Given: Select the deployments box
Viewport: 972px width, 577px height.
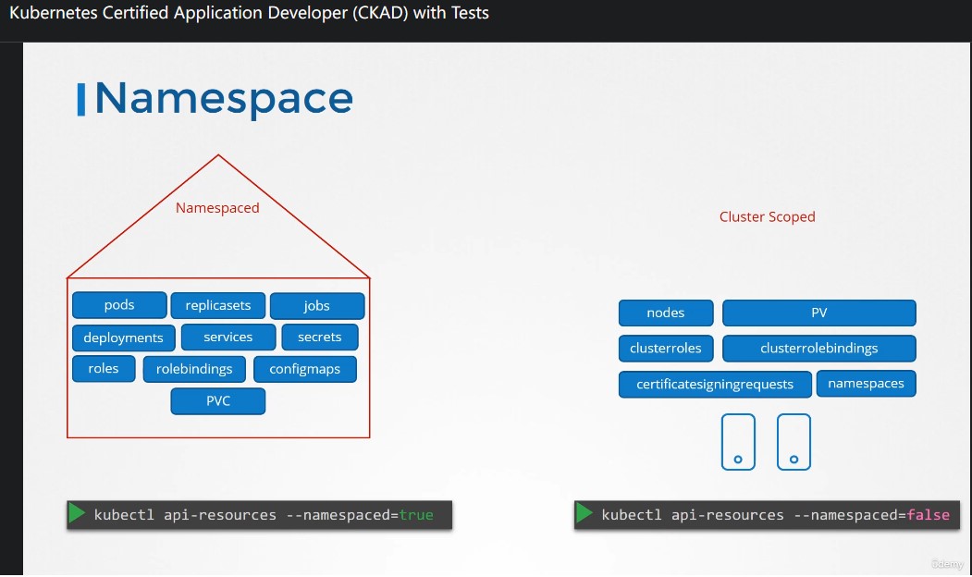Looking at the screenshot, I should (x=123, y=338).
